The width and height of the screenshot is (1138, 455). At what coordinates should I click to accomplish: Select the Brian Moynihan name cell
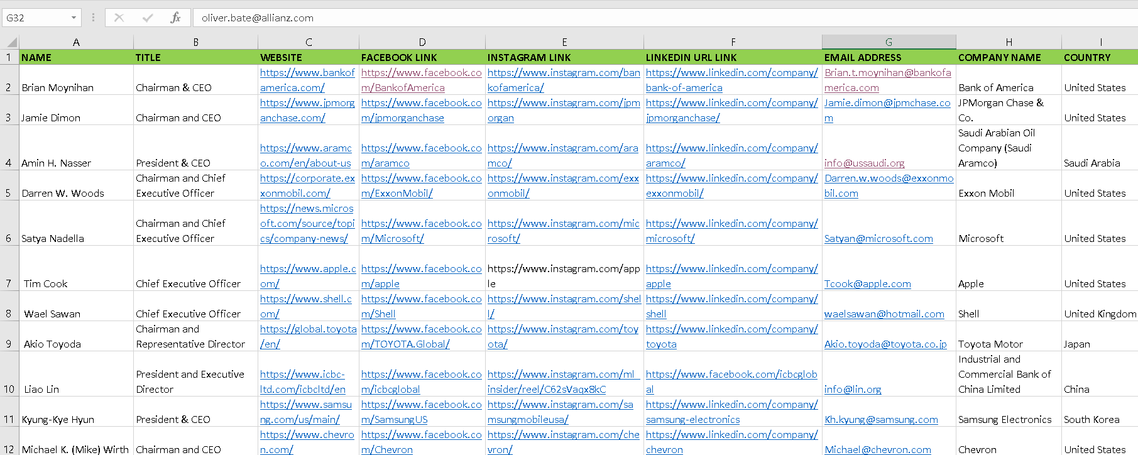(76, 80)
